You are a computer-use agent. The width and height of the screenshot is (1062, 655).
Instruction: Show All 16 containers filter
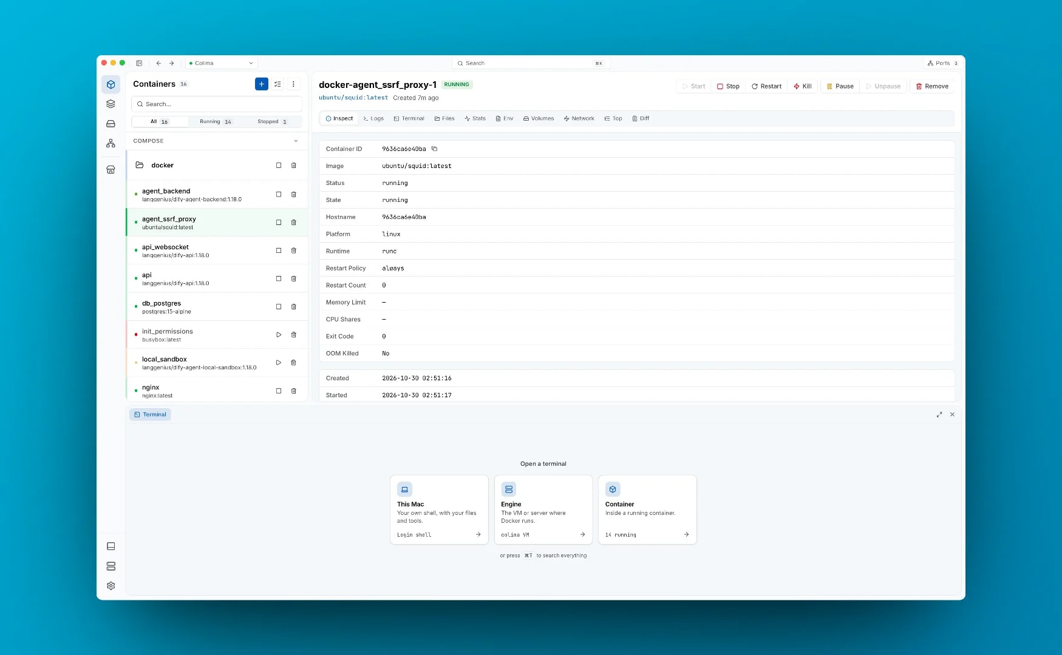click(x=159, y=122)
